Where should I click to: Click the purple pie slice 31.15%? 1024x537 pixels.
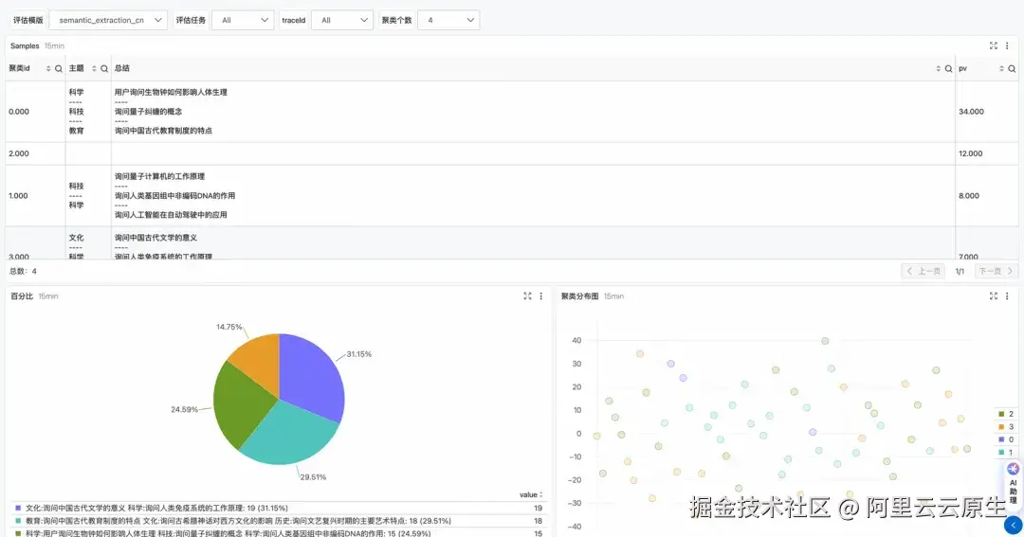tap(310, 375)
